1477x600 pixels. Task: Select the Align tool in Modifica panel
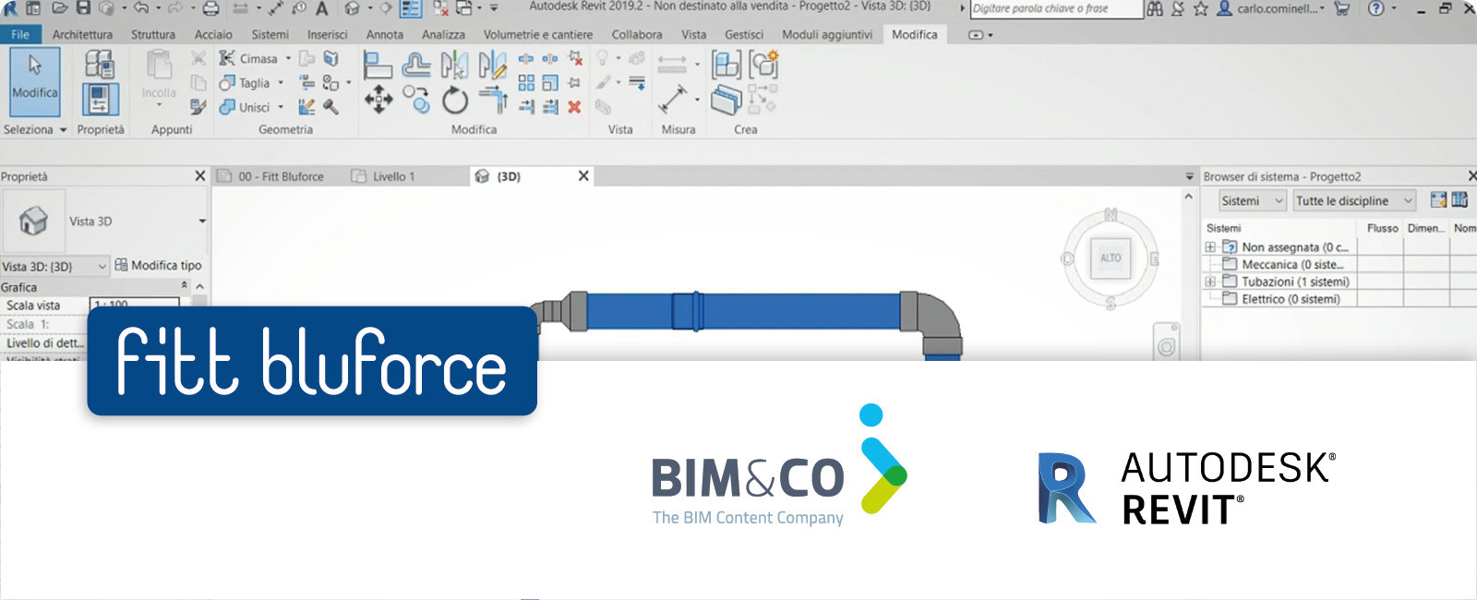coord(378,65)
